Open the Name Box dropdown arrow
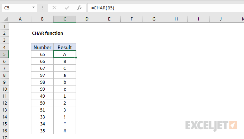Screen dimensions: 244x139 tap(33, 7)
